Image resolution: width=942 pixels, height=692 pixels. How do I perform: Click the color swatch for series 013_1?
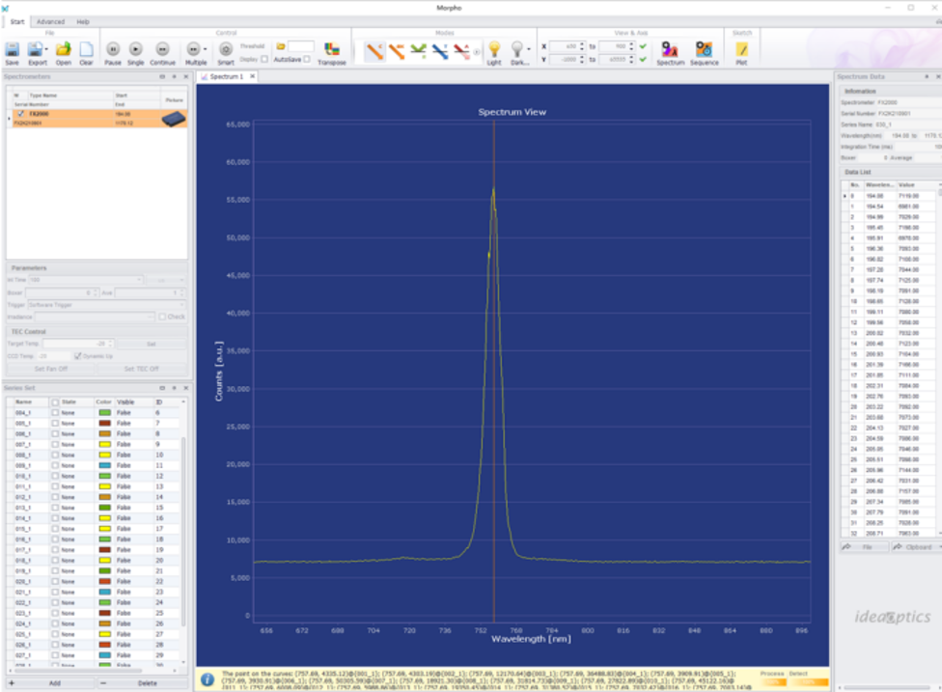pos(104,507)
